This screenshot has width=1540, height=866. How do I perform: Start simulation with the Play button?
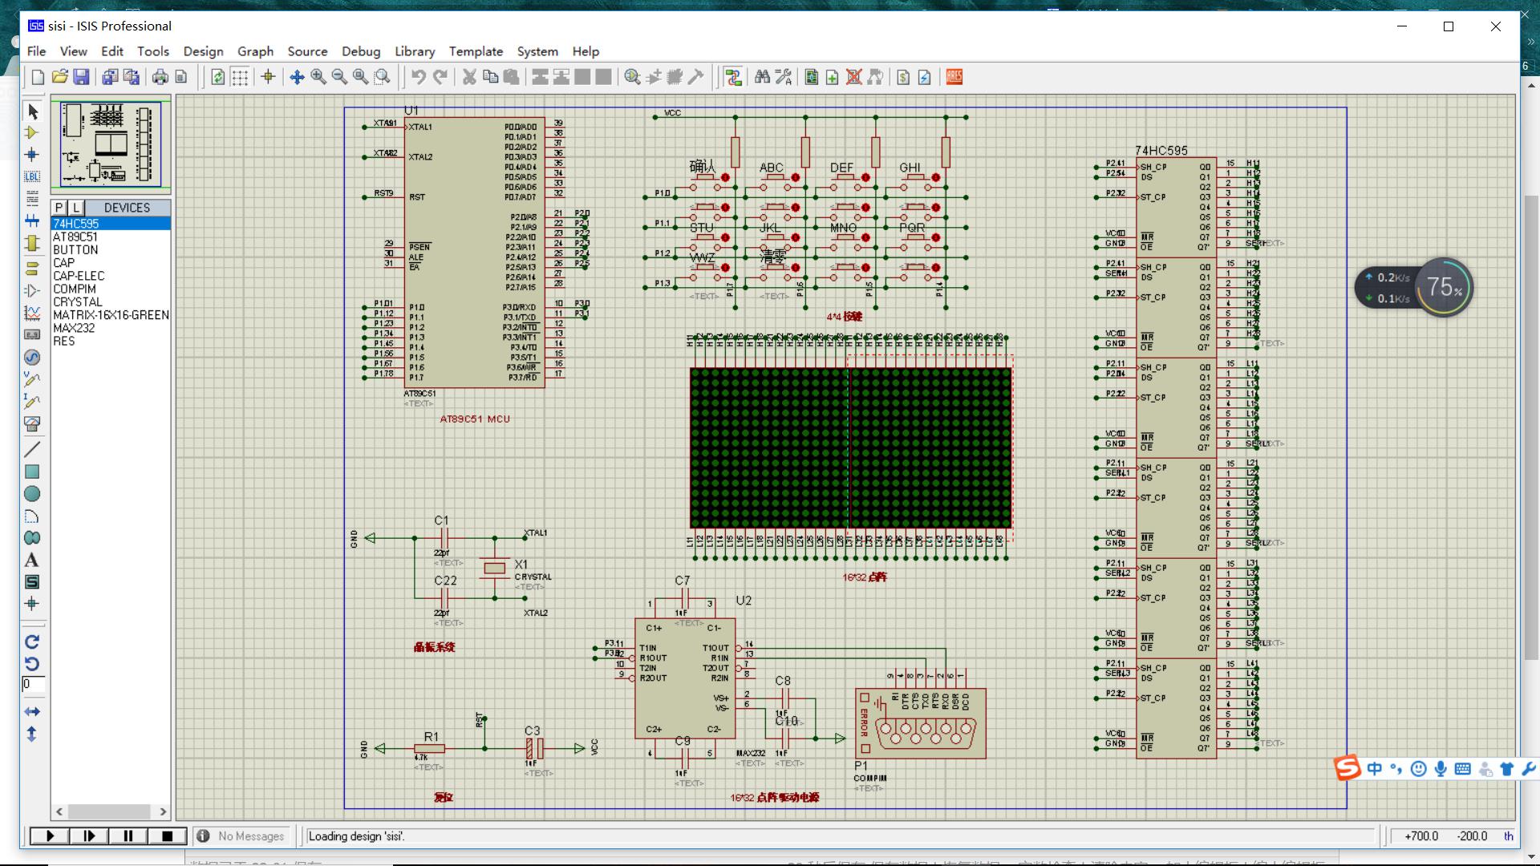pyautogui.click(x=50, y=836)
